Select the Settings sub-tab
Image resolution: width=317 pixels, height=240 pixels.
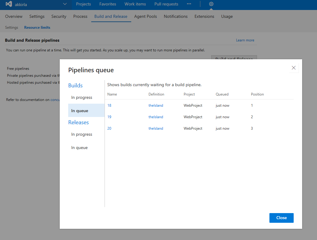[12, 28]
